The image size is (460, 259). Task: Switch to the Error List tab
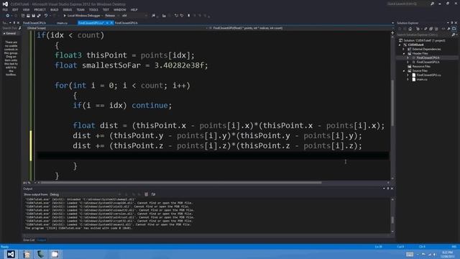29,240
